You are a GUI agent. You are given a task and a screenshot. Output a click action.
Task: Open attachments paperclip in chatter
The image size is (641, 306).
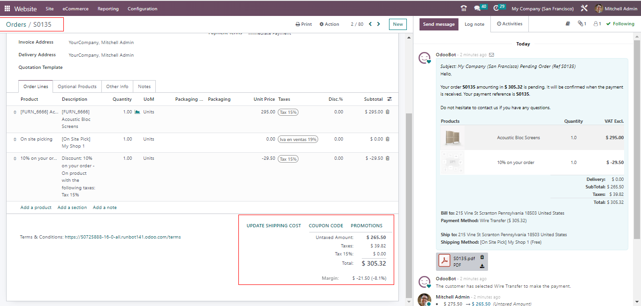coord(581,24)
